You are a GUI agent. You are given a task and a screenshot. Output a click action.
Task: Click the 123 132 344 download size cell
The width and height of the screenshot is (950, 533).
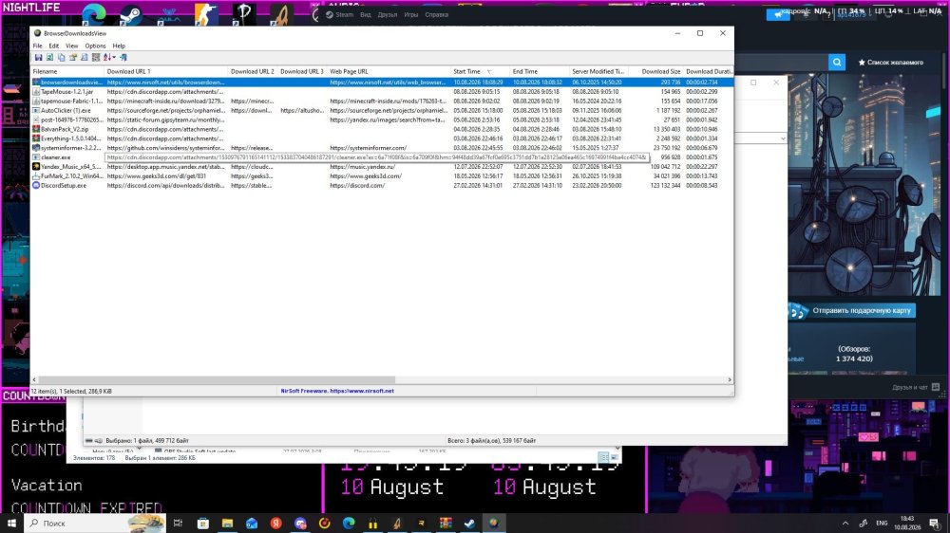click(665, 186)
